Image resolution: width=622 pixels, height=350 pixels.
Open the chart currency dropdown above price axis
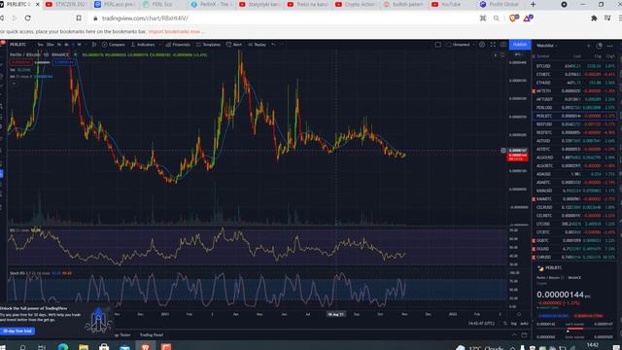pos(518,54)
